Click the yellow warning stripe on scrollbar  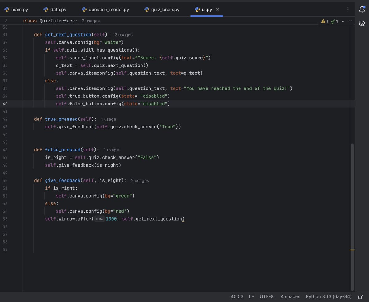click(352, 250)
